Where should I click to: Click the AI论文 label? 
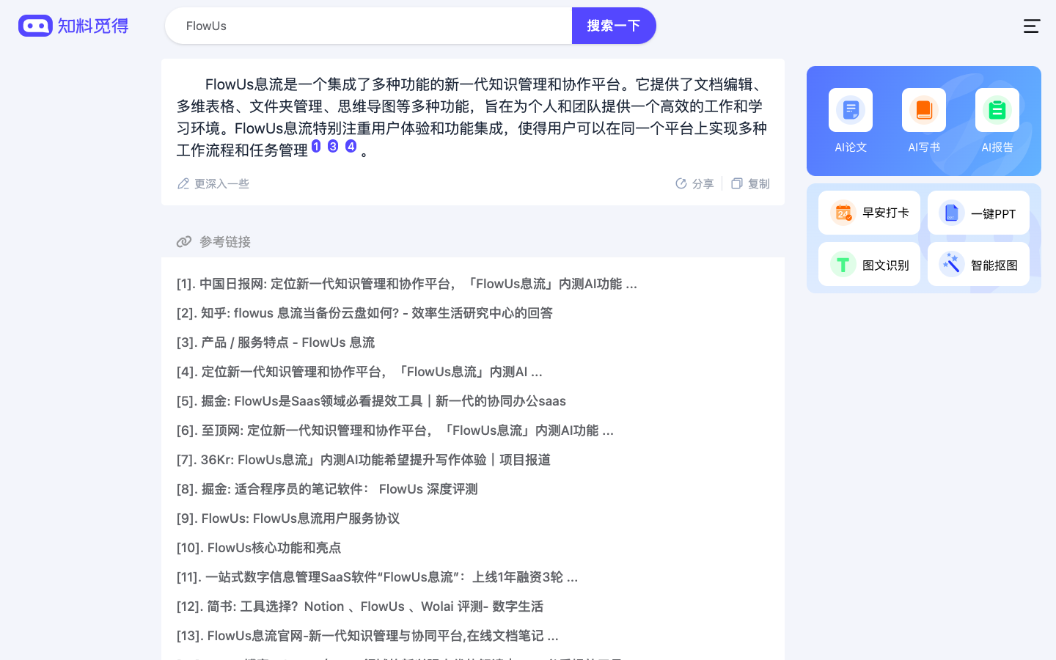[851, 147]
